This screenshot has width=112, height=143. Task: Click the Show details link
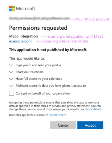click(93, 109)
